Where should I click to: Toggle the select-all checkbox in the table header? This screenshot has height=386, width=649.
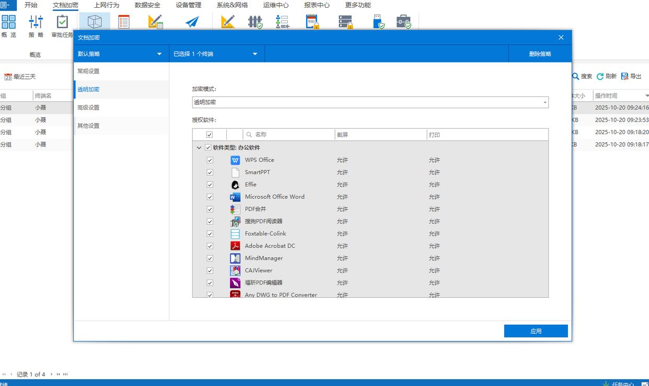(x=210, y=135)
